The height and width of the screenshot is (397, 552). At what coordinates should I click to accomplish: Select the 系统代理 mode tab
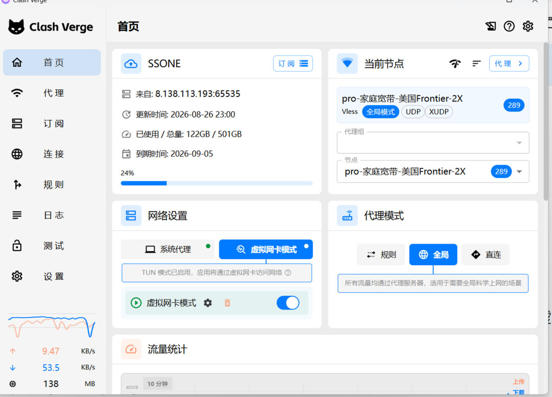[168, 249]
